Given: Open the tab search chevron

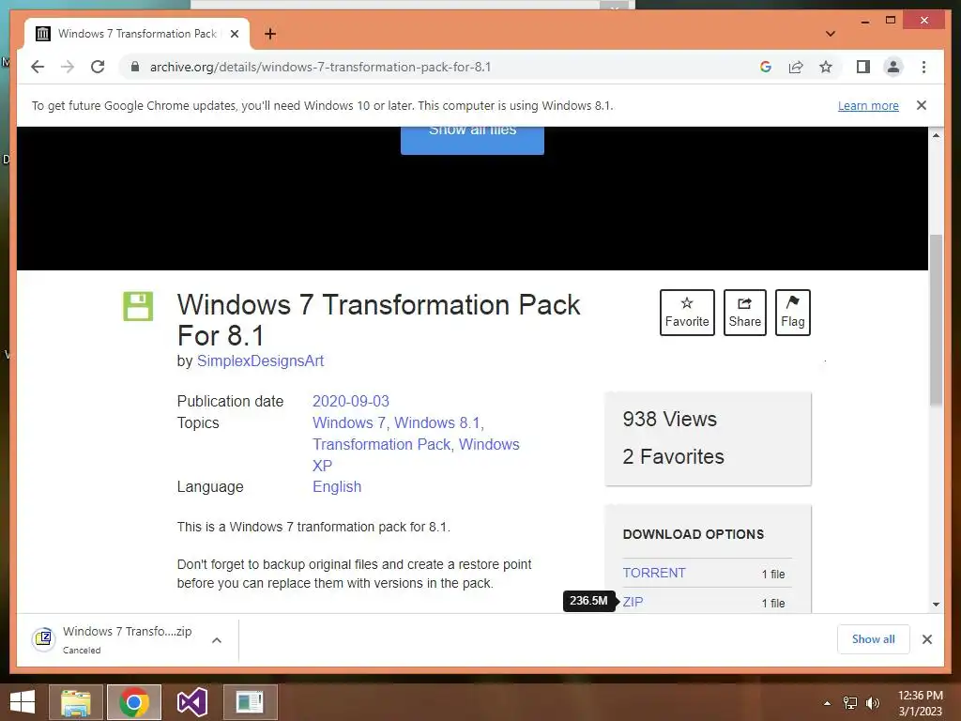Looking at the screenshot, I should point(831,34).
